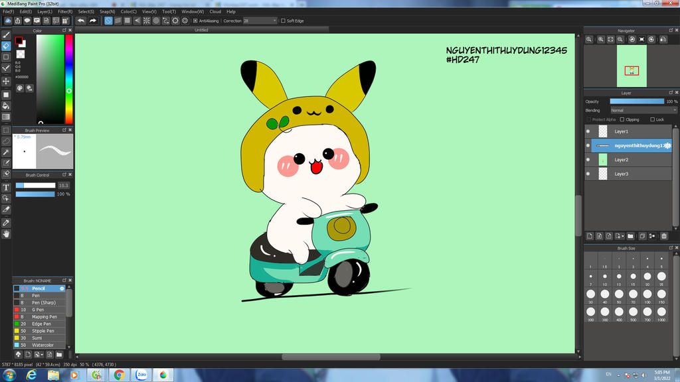Select the Watercolor brush from the list
The height and width of the screenshot is (382, 680).
point(43,345)
